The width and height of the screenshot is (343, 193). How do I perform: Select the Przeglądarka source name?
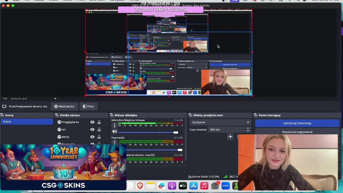[70, 122]
